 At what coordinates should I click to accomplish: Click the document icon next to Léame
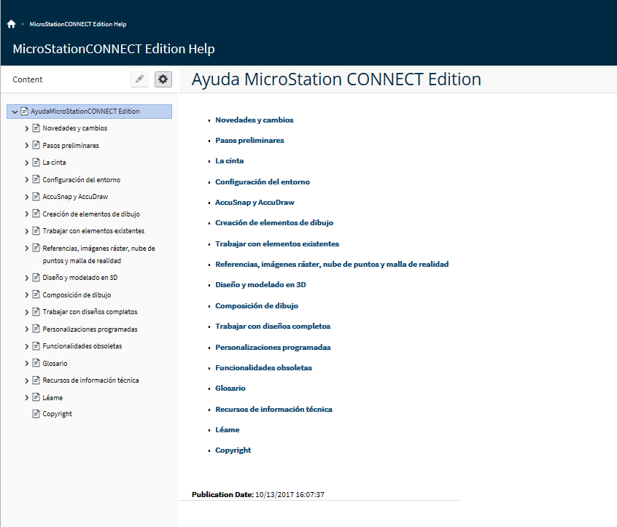point(36,397)
